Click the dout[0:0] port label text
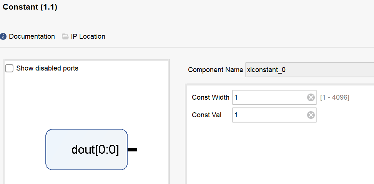The height and width of the screenshot is (184, 374). pos(95,150)
